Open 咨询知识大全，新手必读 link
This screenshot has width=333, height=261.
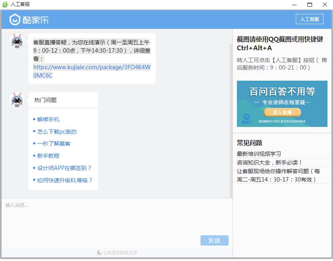click(269, 163)
